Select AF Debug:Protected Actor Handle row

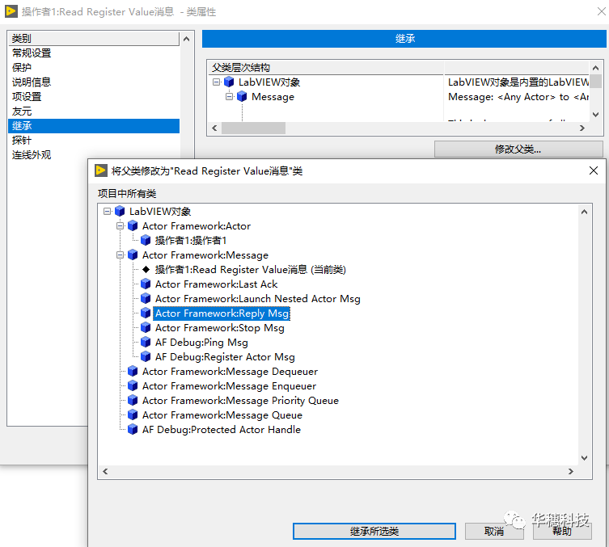(222, 430)
